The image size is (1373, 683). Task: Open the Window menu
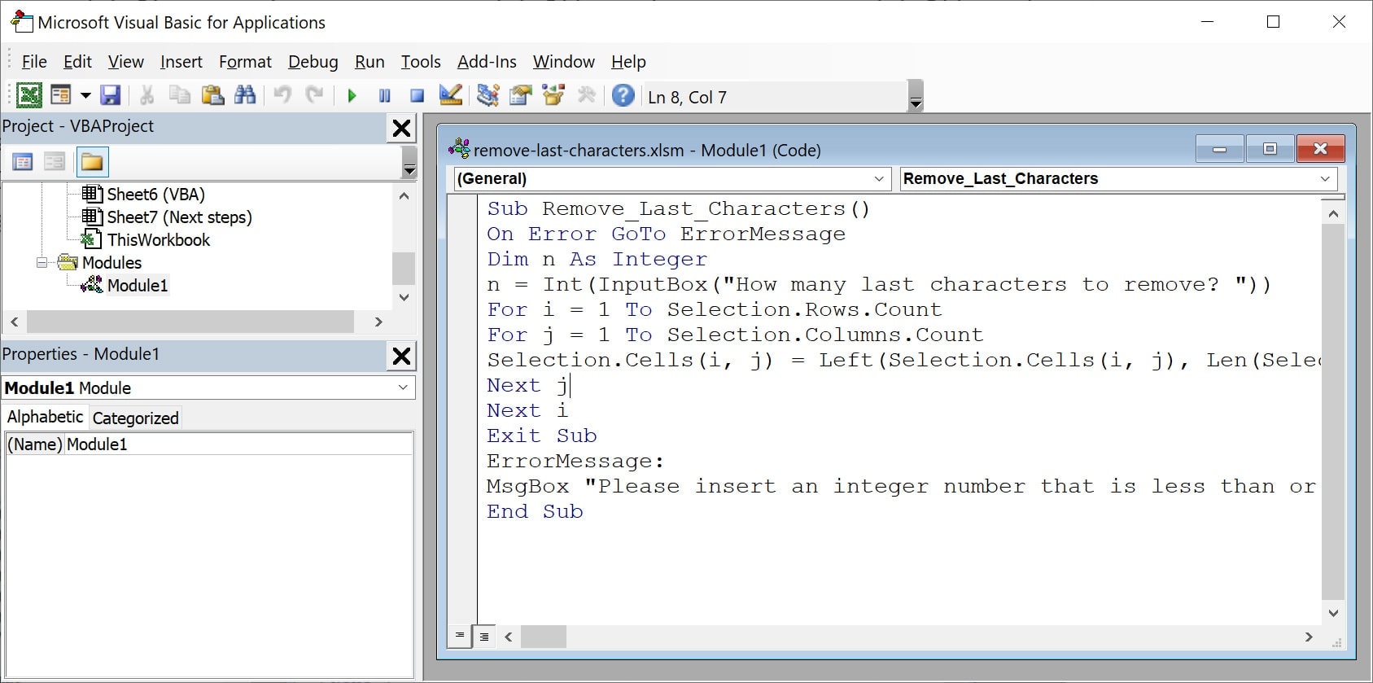564,62
